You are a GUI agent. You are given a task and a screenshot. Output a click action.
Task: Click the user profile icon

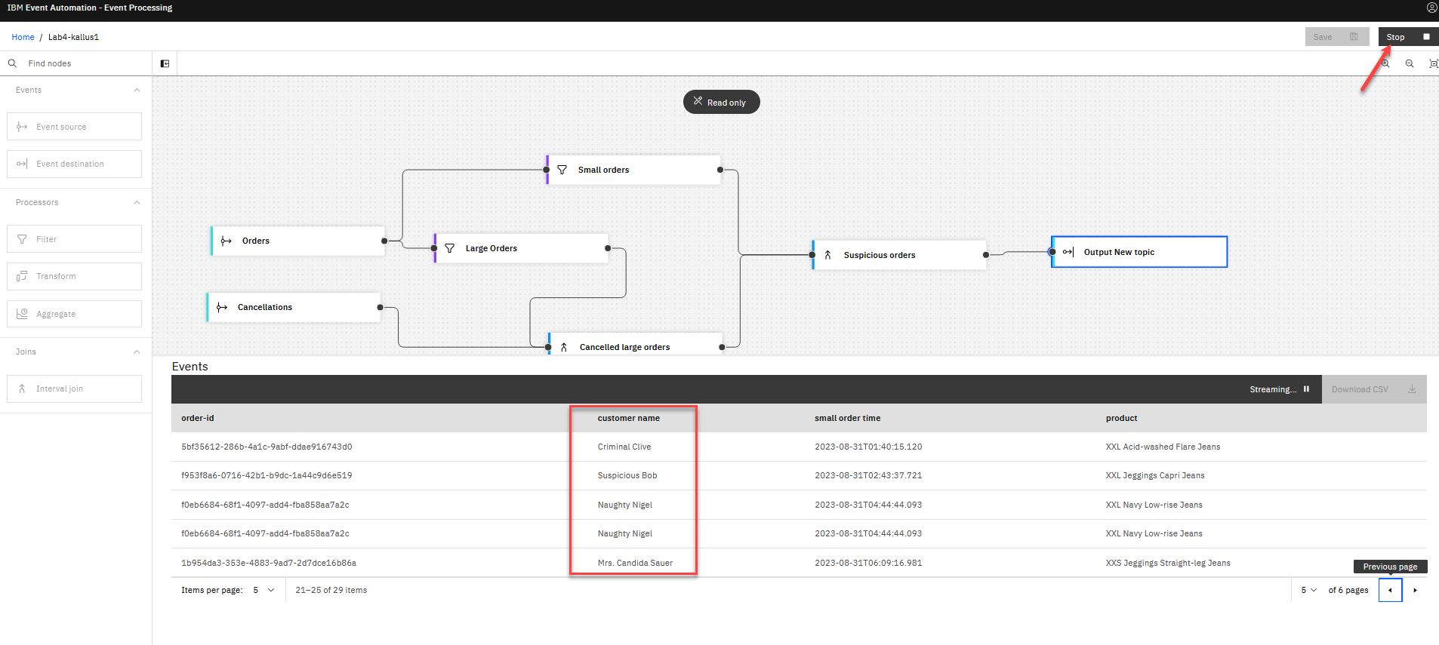coord(1431,8)
